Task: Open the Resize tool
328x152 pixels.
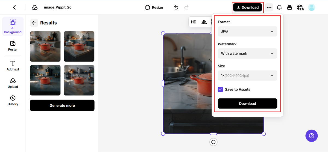Action: [154, 7]
